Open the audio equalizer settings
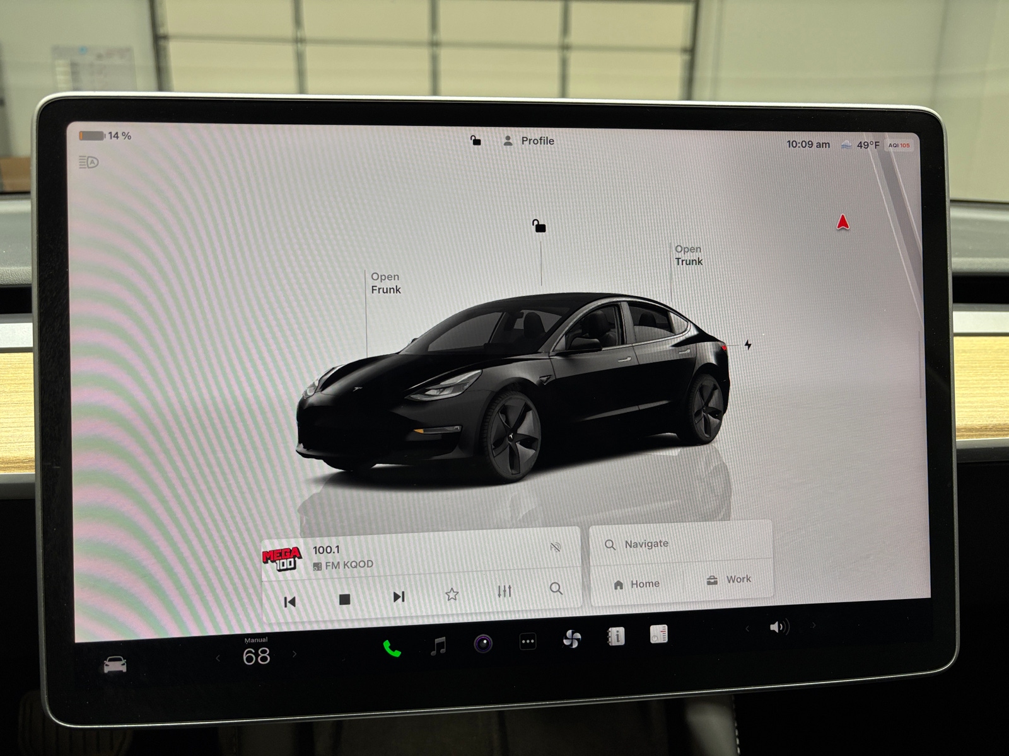This screenshot has width=1009, height=756. pyautogui.click(x=503, y=591)
